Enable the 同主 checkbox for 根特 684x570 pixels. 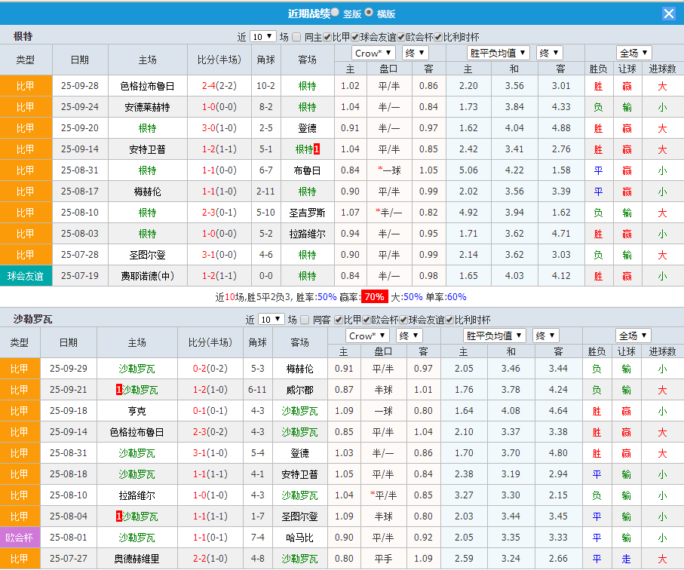296,36
